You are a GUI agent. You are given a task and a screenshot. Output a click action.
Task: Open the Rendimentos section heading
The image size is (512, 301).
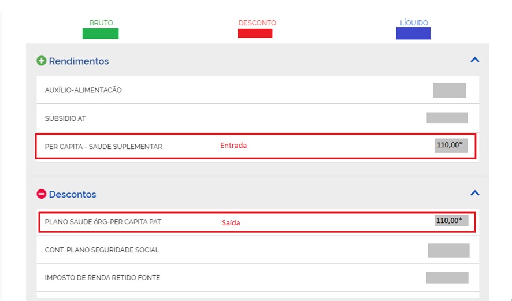pos(79,61)
